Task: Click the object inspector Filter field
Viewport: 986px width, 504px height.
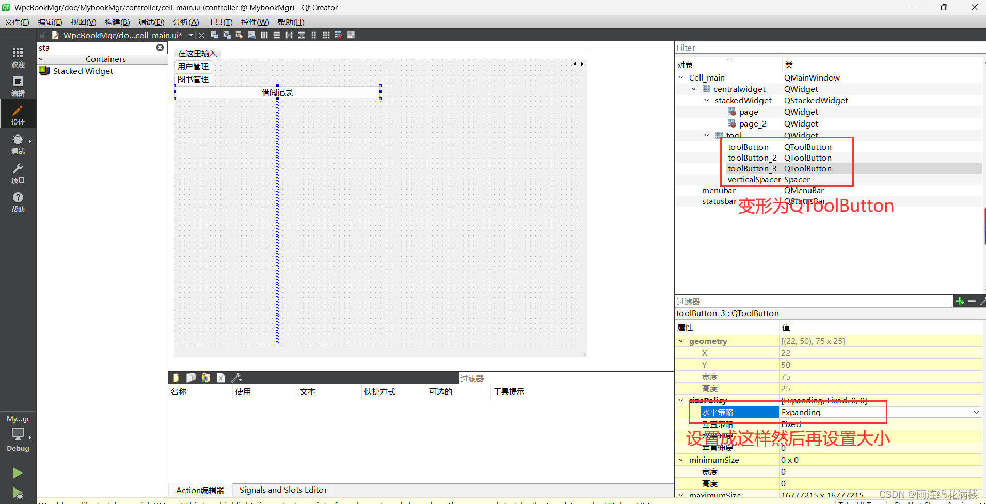Action: point(830,48)
